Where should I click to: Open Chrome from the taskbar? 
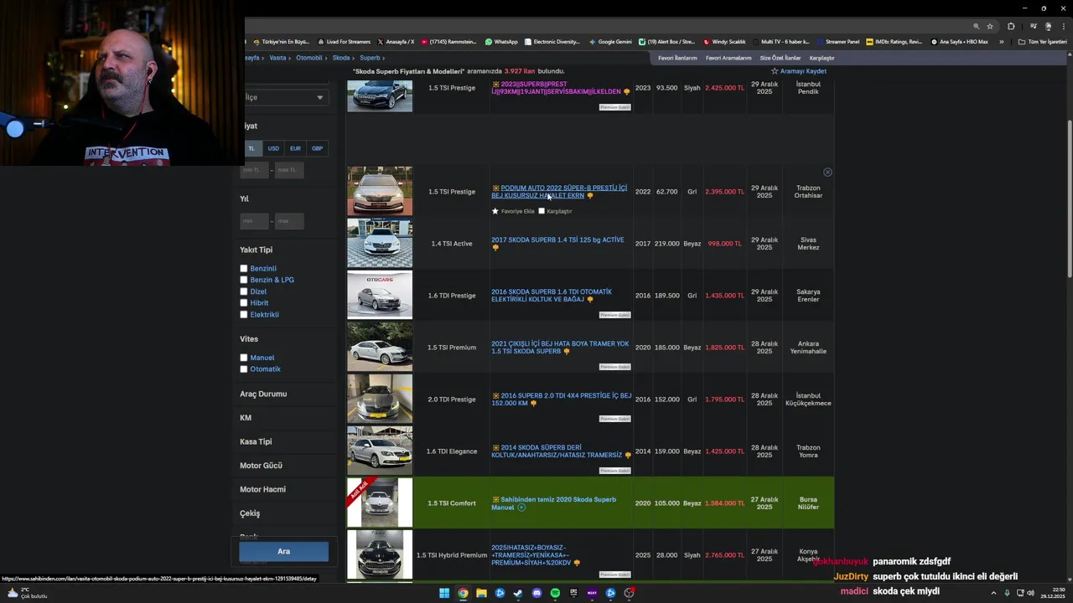463,593
